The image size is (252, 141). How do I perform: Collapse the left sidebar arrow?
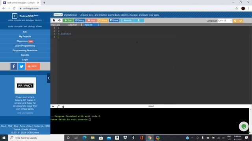[x=49, y=78]
